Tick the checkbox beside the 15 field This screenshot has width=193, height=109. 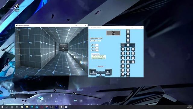pyautogui.click(x=92, y=45)
